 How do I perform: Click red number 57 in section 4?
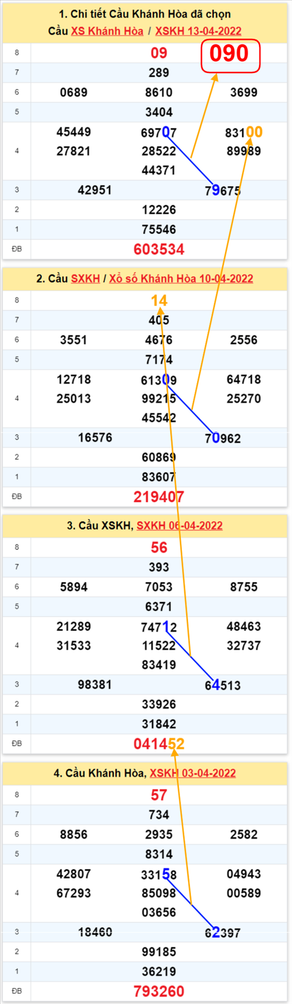pos(159,795)
